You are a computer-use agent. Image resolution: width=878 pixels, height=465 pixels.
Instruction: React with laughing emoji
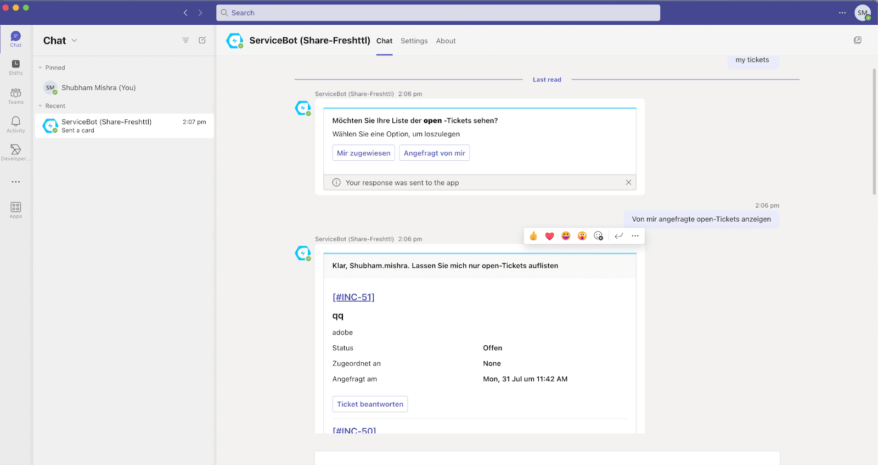(x=566, y=236)
